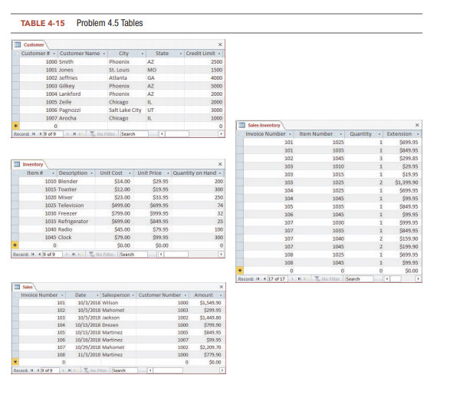This screenshot has height=398, width=460.
Task: Go to previous record in Sales-Inventory table
Action: 264,279
